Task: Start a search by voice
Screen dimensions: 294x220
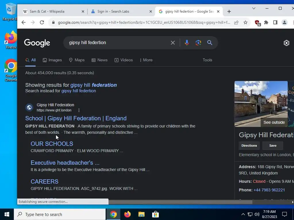Action: (x=187, y=43)
